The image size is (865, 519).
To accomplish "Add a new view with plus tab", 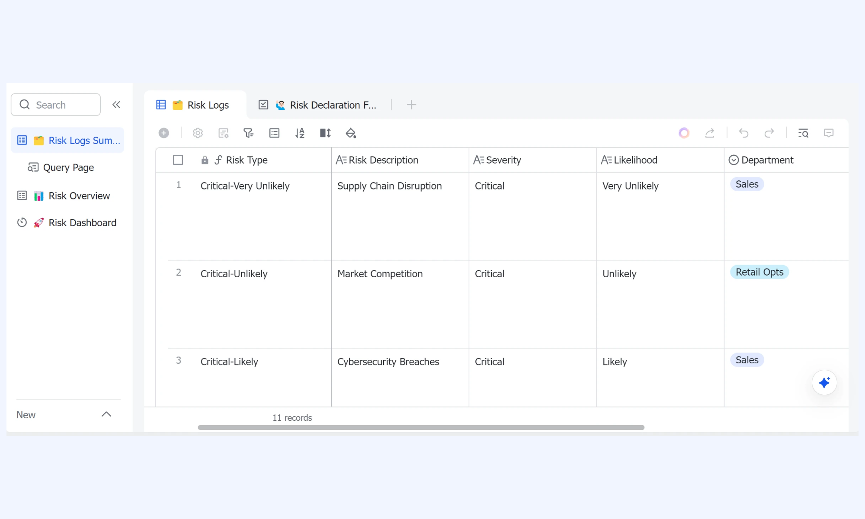I will click(411, 105).
